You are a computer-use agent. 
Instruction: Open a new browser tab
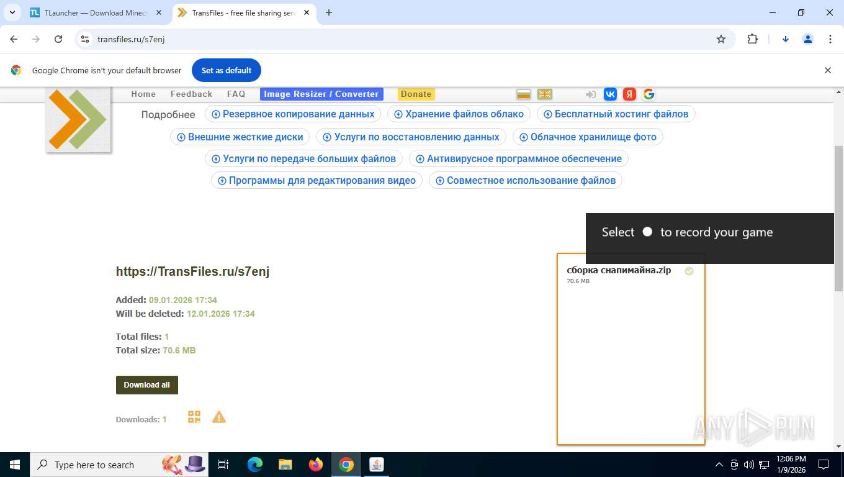[329, 12]
